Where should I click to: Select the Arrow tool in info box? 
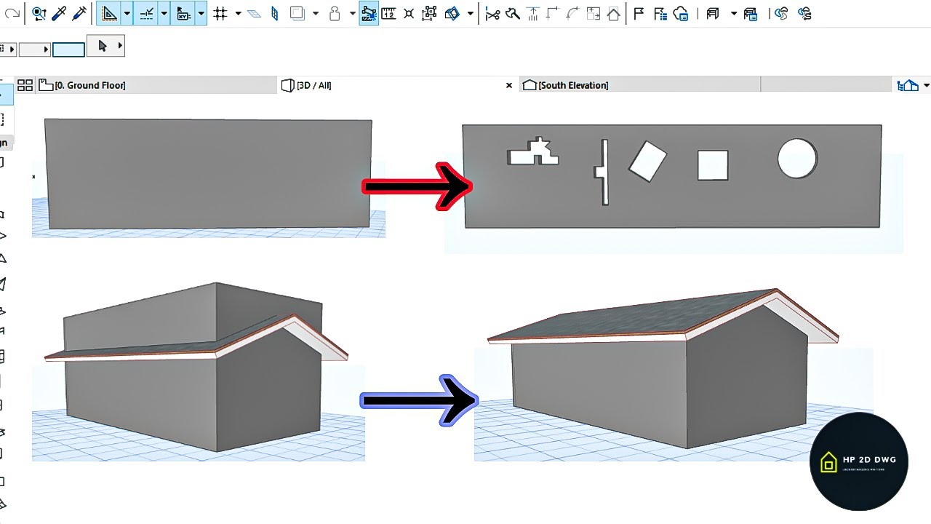click(102, 47)
